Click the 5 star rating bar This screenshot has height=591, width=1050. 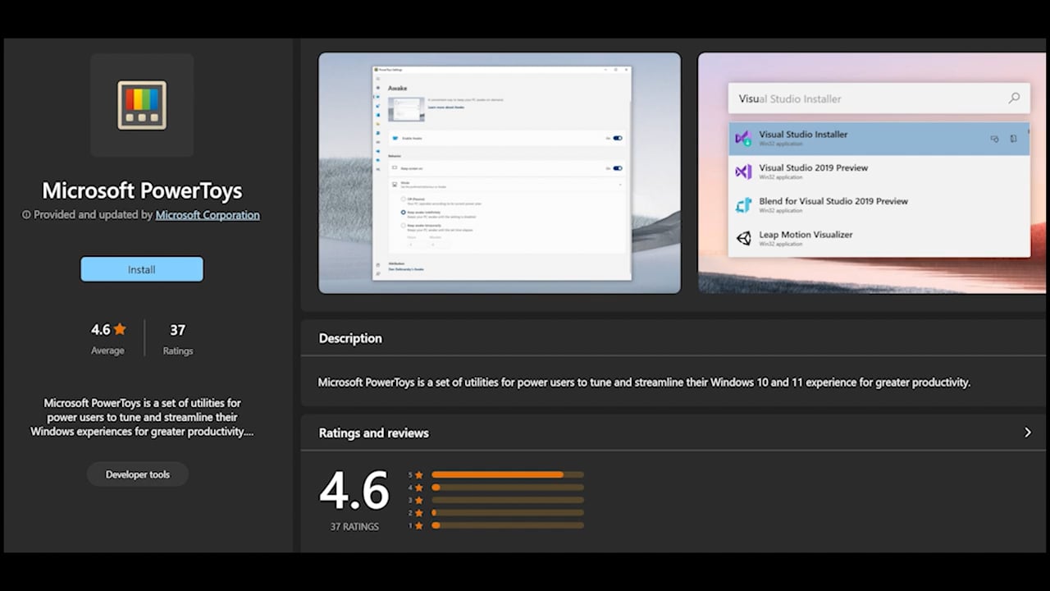pos(508,474)
